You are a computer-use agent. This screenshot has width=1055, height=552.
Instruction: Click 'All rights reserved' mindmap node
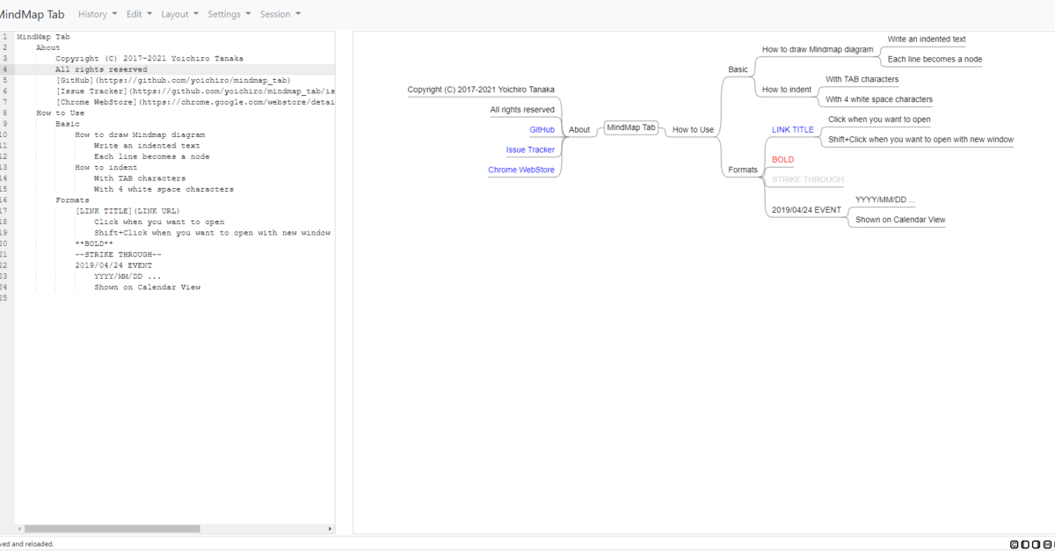click(522, 110)
